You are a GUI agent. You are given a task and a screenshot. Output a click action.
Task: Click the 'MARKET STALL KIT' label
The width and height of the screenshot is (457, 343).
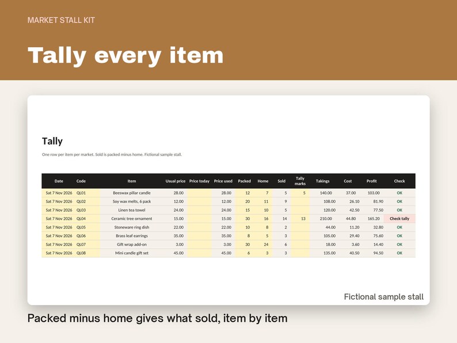(61, 20)
